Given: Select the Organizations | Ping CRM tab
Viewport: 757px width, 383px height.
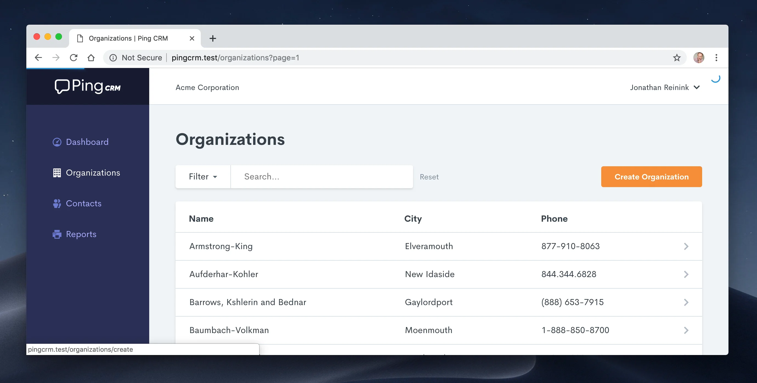Looking at the screenshot, I should (x=128, y=38).
